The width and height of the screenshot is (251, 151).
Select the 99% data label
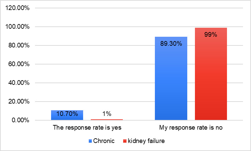pos(211,34)
